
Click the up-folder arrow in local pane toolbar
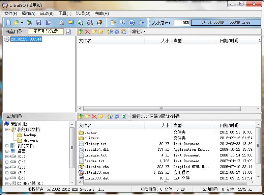pyautogui.click(x=81, y=117)
